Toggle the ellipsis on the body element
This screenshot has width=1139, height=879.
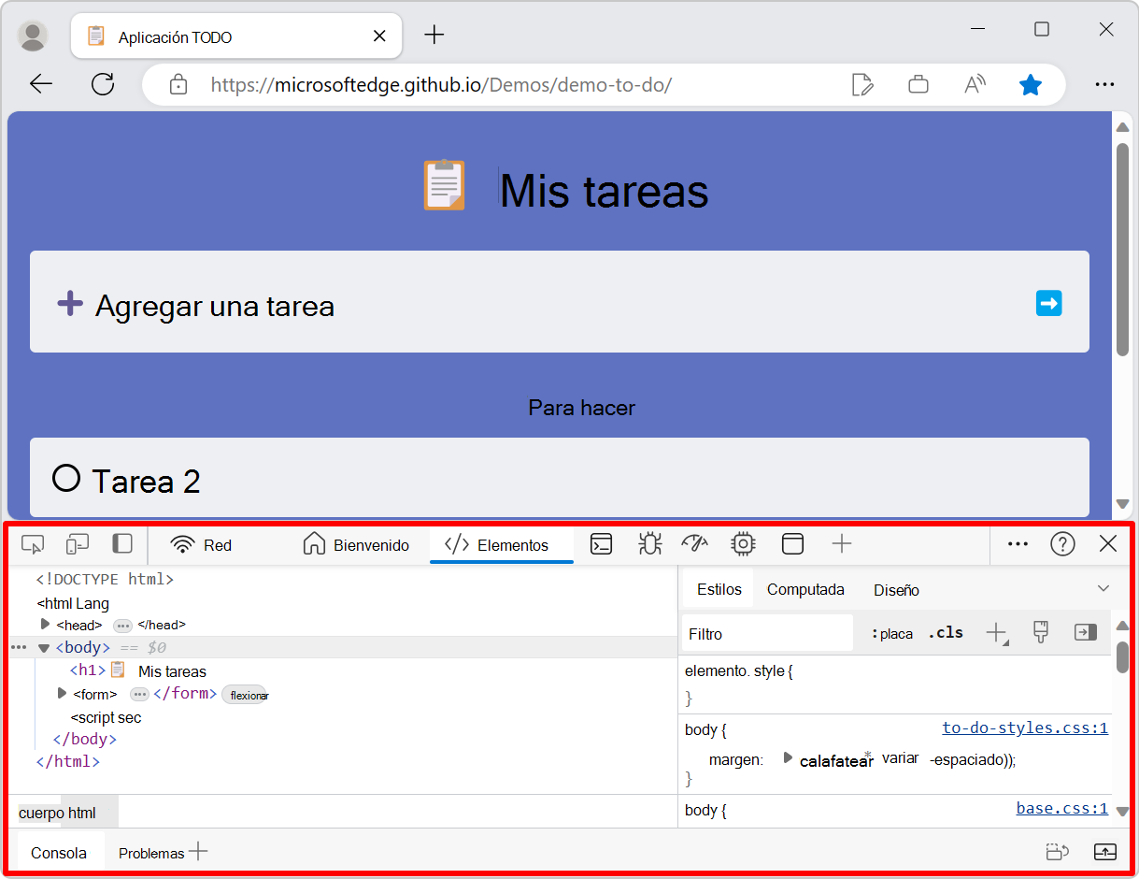click(x=17, y=647)
